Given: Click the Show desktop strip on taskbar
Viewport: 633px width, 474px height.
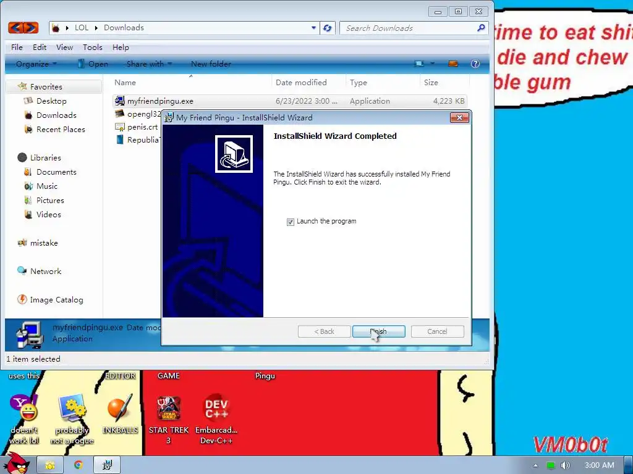Looking at the screenshot, I should coord(629,465).
